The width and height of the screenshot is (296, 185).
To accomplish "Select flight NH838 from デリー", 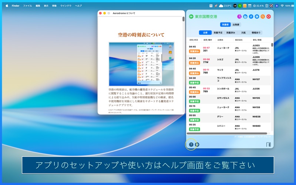I will coord(229,118).
